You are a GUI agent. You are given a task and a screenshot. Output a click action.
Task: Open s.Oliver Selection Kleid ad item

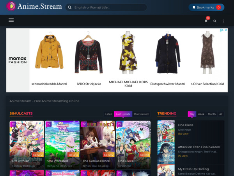(207, 59)
